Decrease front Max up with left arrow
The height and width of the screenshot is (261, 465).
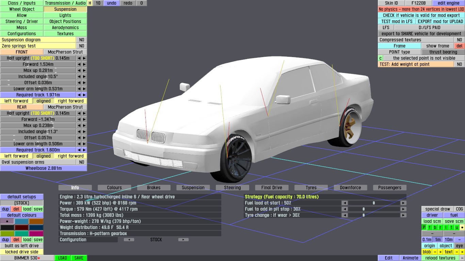79,70
